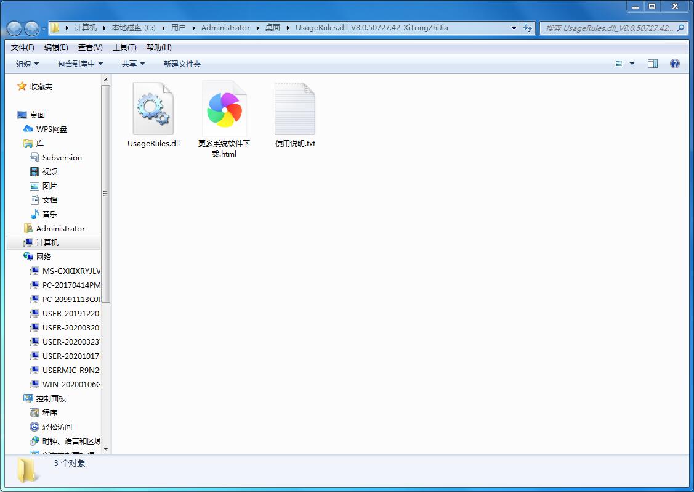This screenshot has width=694, height=492.
Task: Select USER-20200320 network computer
Action: coord(65,327)
